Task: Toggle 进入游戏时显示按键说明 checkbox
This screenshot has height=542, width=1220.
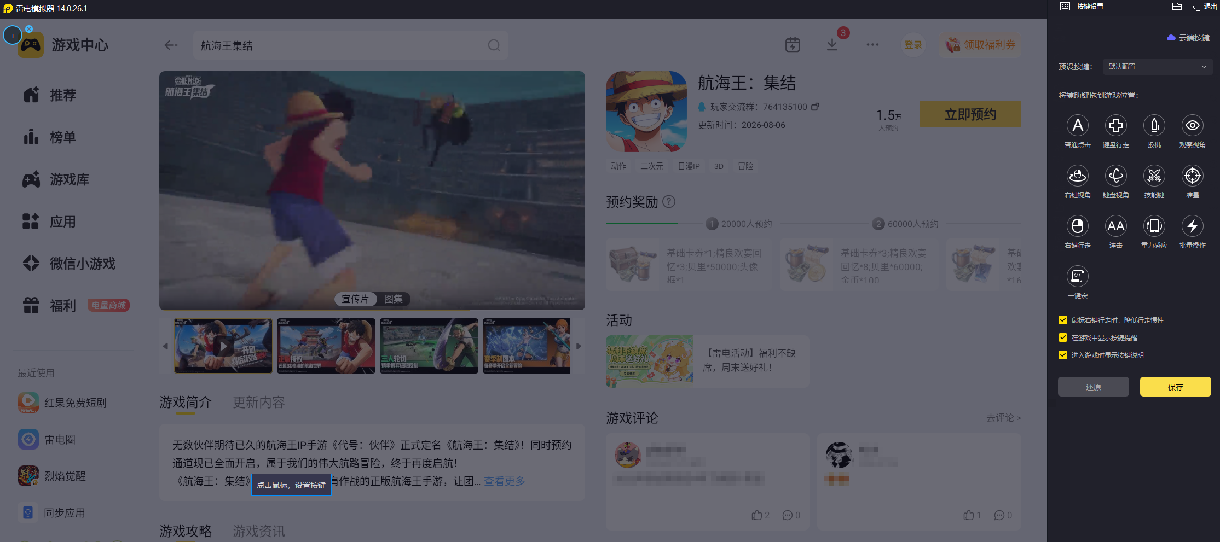Action: (1063, 355)
